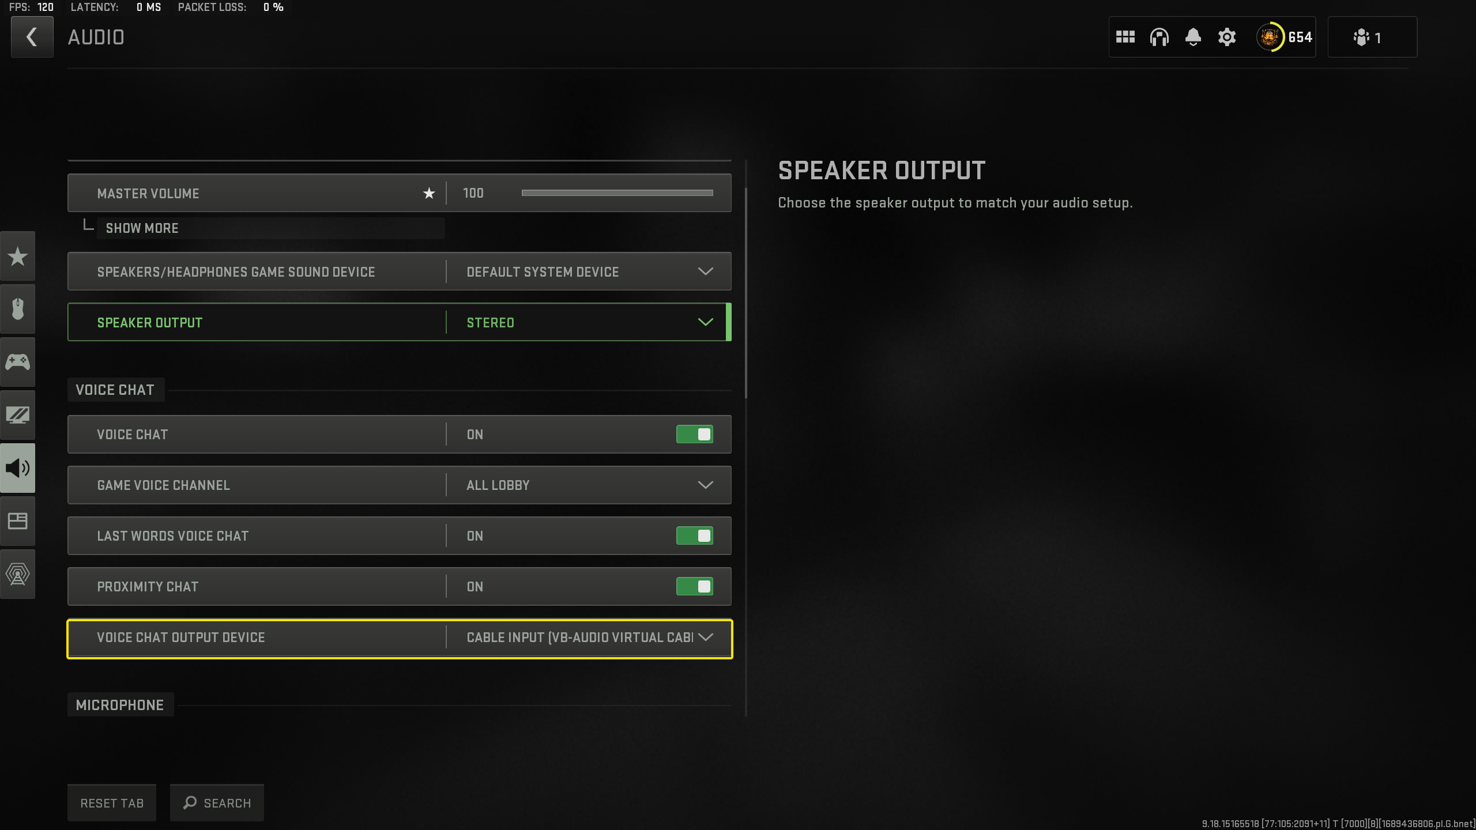The image size is (1476, 830).
Task: Open the Notifications bell icon
Action: tap(1193, 37)
